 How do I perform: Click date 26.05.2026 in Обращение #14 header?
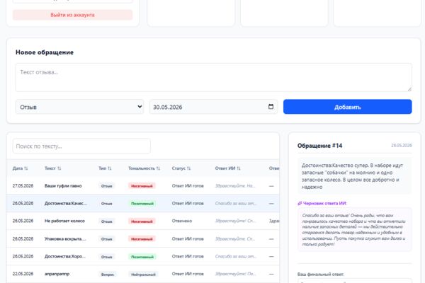point(402,146)
